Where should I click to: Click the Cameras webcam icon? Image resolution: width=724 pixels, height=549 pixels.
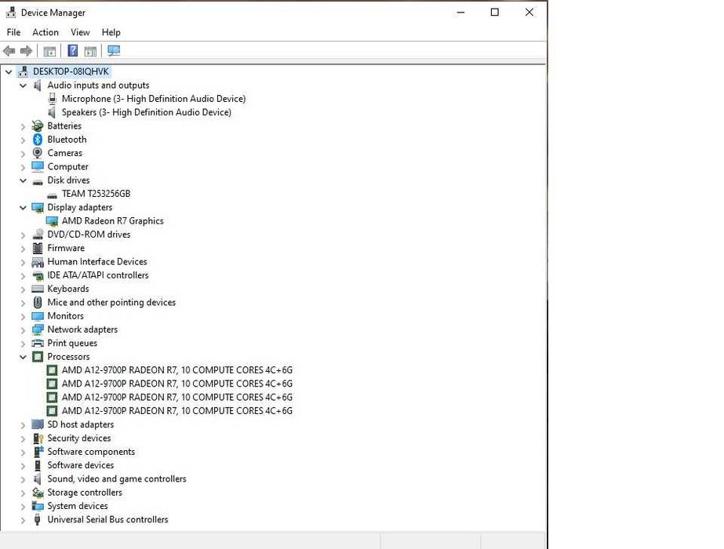pos(38,153)
